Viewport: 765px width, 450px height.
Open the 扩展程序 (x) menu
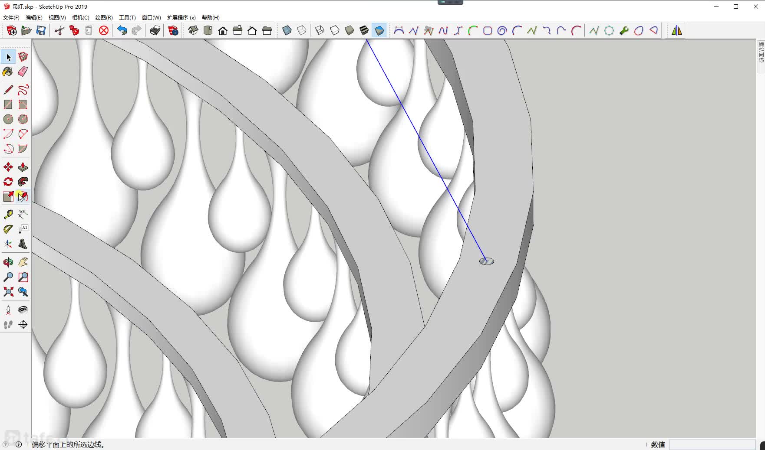pos(181,18)
